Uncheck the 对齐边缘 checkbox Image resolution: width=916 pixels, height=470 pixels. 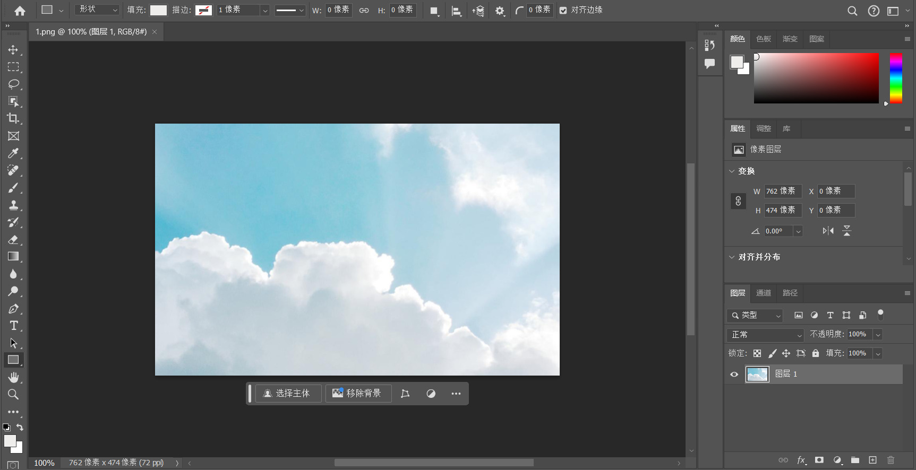(563, 10)
